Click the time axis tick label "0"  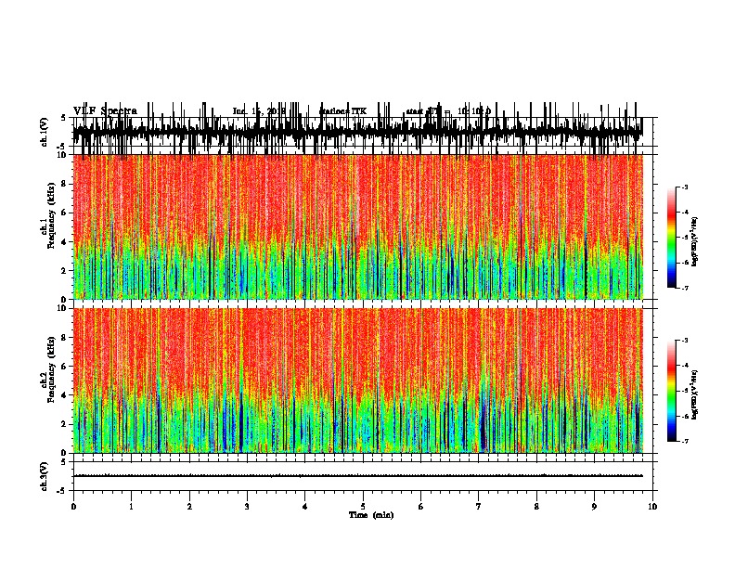(x=73, y=507)
